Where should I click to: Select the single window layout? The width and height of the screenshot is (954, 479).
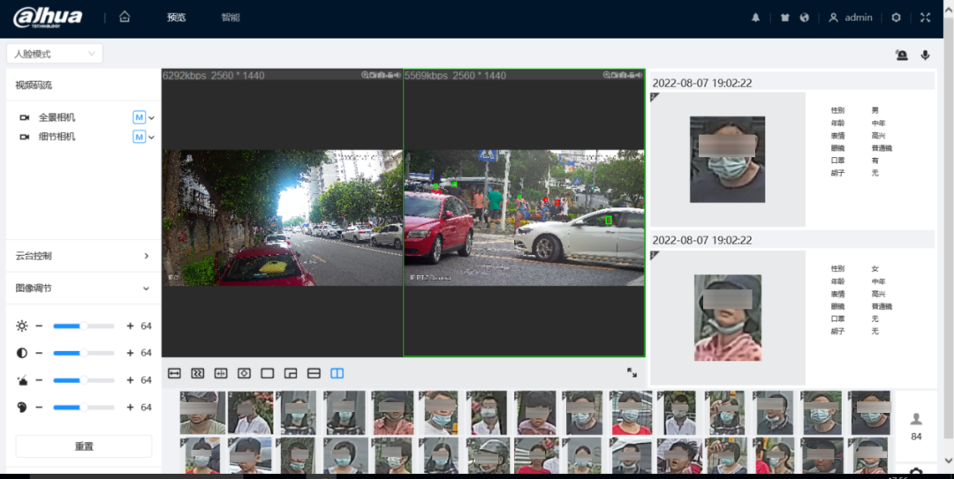coord(268,373)
